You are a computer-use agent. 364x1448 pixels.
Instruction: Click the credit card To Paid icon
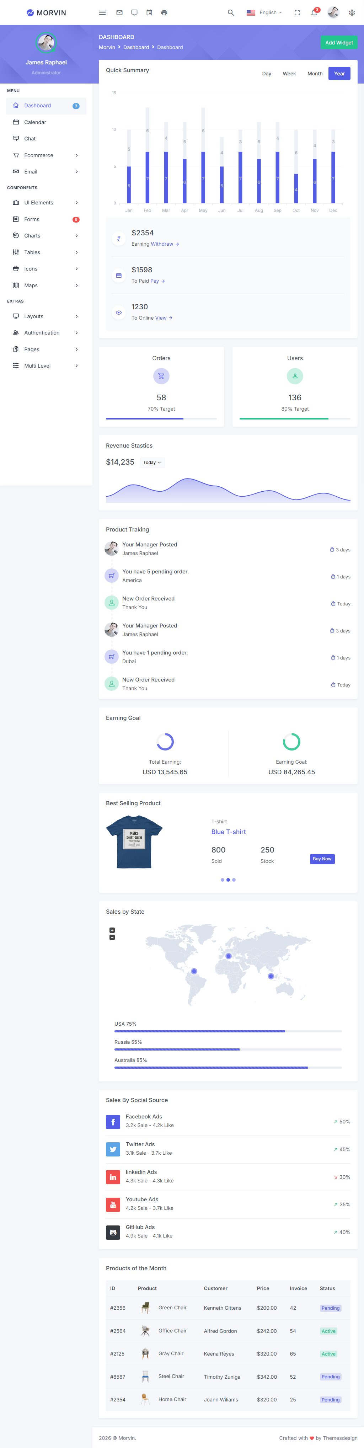(x=118, y=276)
